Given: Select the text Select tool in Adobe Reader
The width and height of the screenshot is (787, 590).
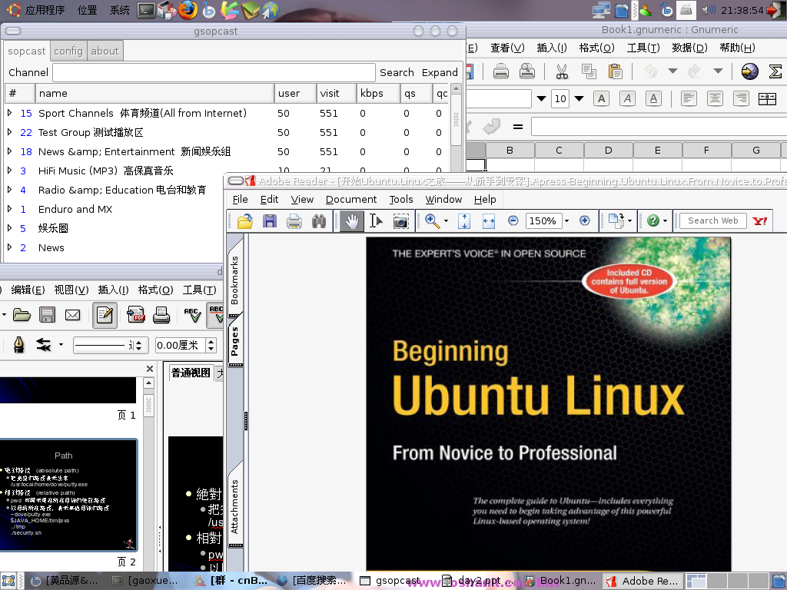Looking at the screenshot, I should 375,220.
